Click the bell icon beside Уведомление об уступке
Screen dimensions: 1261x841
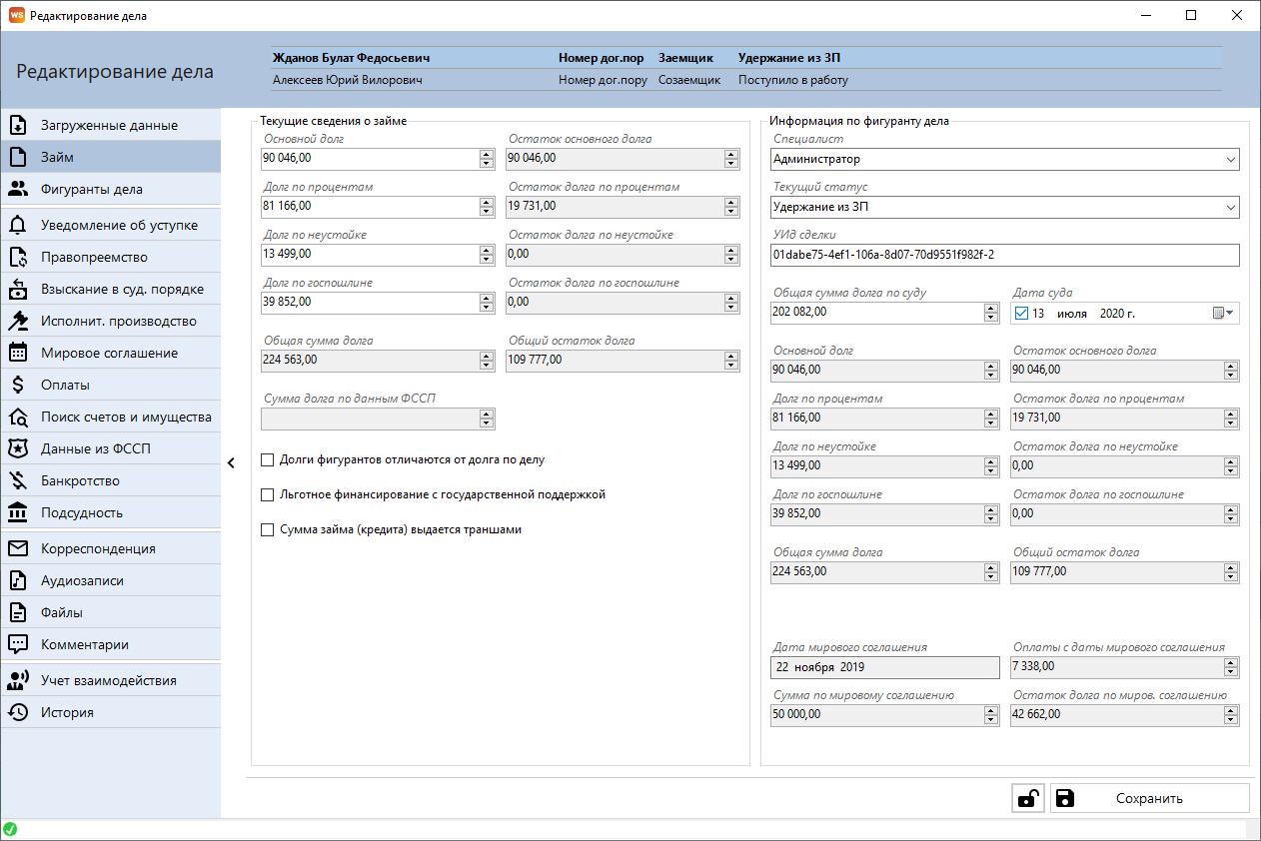pos(18,225)
